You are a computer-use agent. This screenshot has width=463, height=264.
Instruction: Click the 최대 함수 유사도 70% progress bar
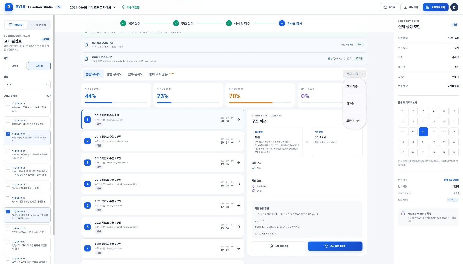(x=260, y=103)
